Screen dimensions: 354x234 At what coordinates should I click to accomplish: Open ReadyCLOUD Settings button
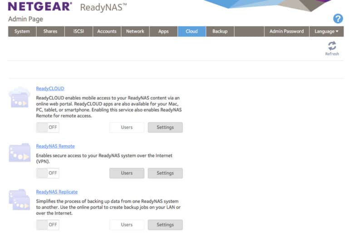tap(165, 127)
